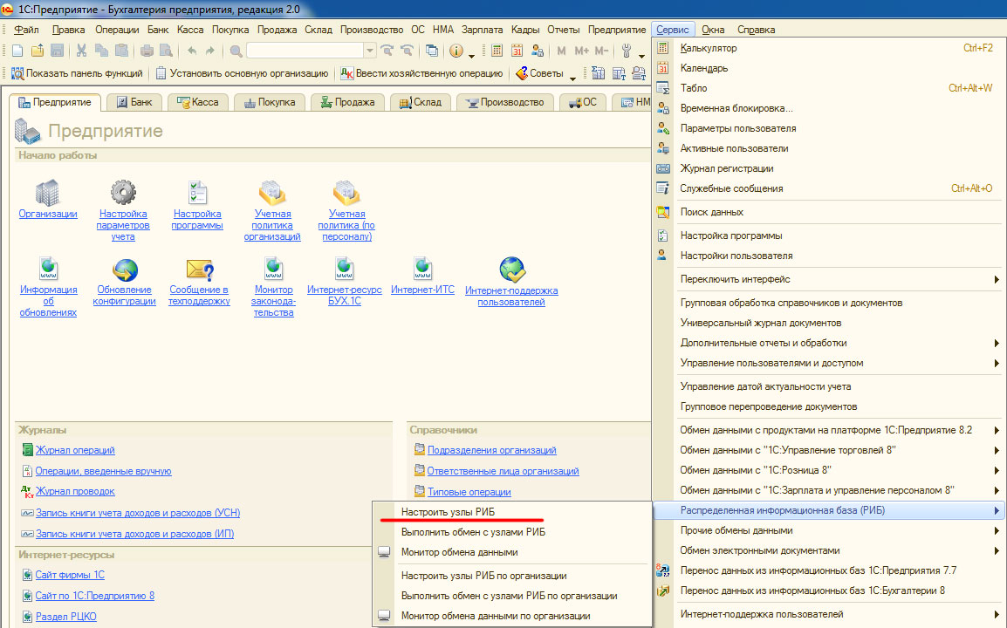
Task: Open the Журнал операций link
Action: [x=75, y=450]
